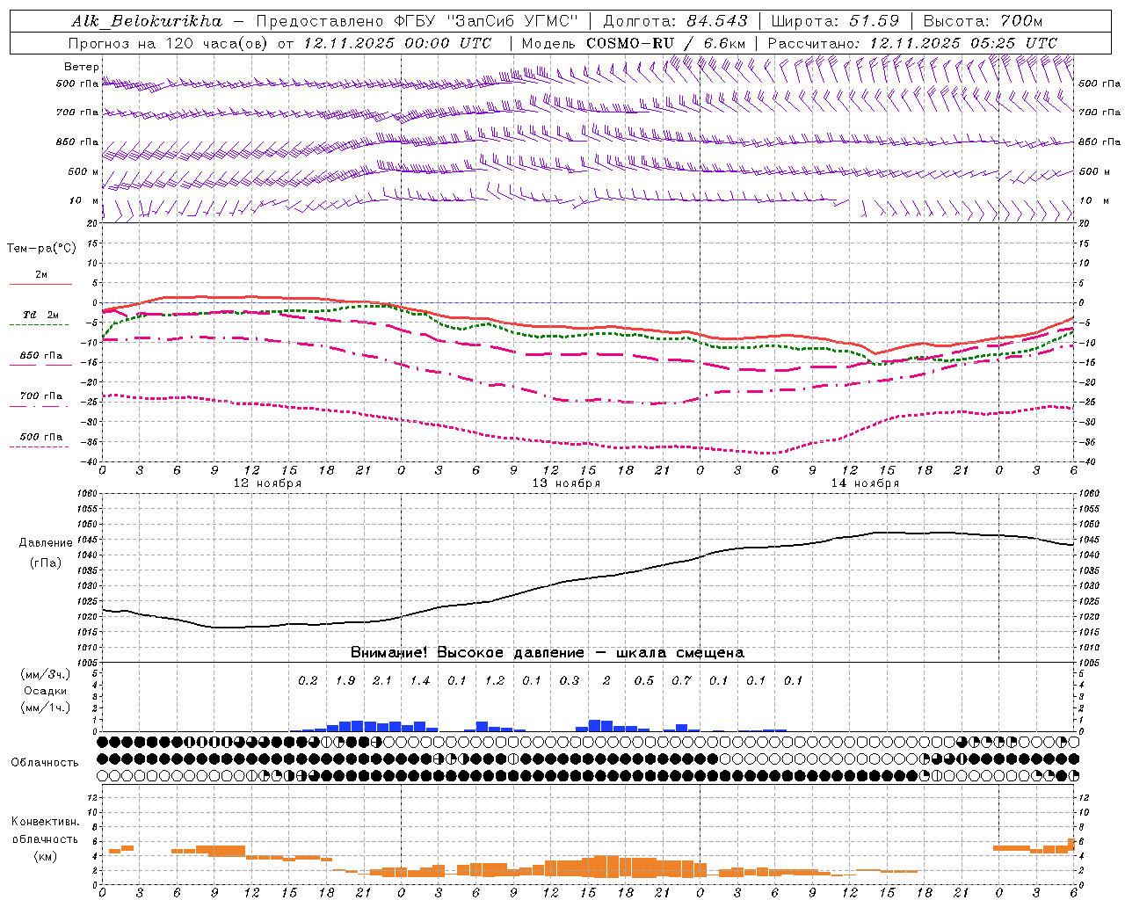Click the model name COSMO-RU / 6.6км

666,43
